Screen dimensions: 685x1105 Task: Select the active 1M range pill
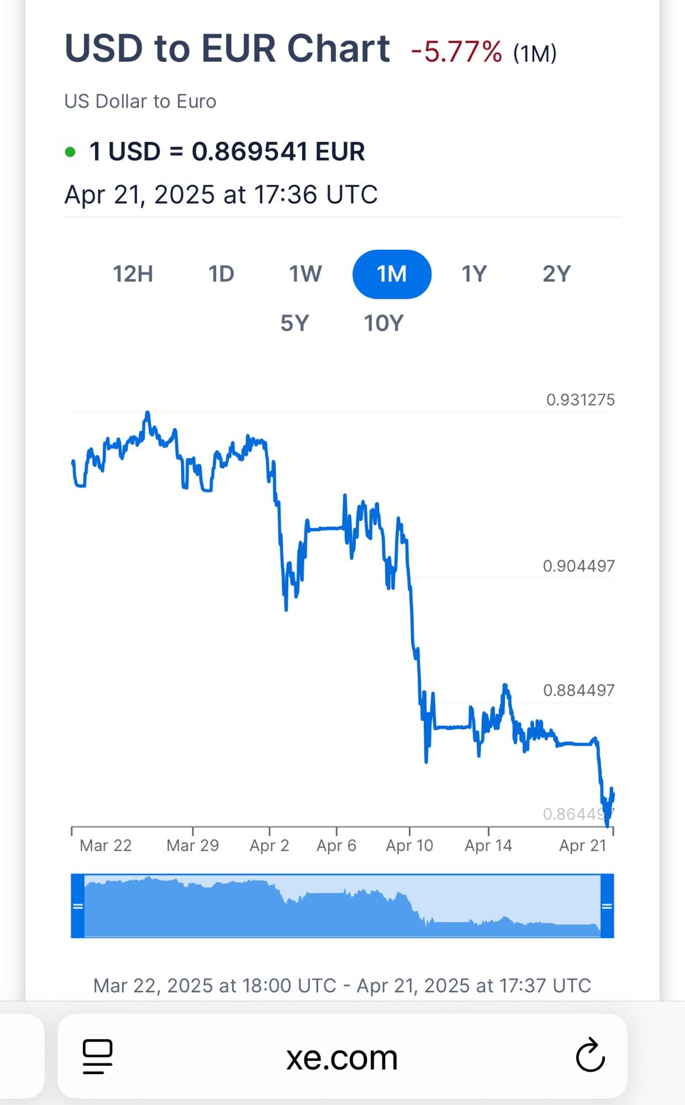coord(392,274)
